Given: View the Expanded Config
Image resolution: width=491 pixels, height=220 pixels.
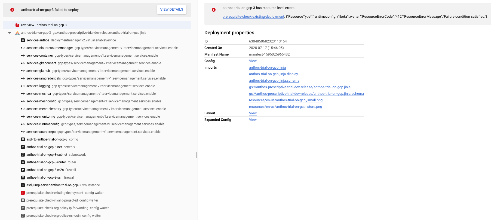Looking at the screenshot, I should point(253,120).
